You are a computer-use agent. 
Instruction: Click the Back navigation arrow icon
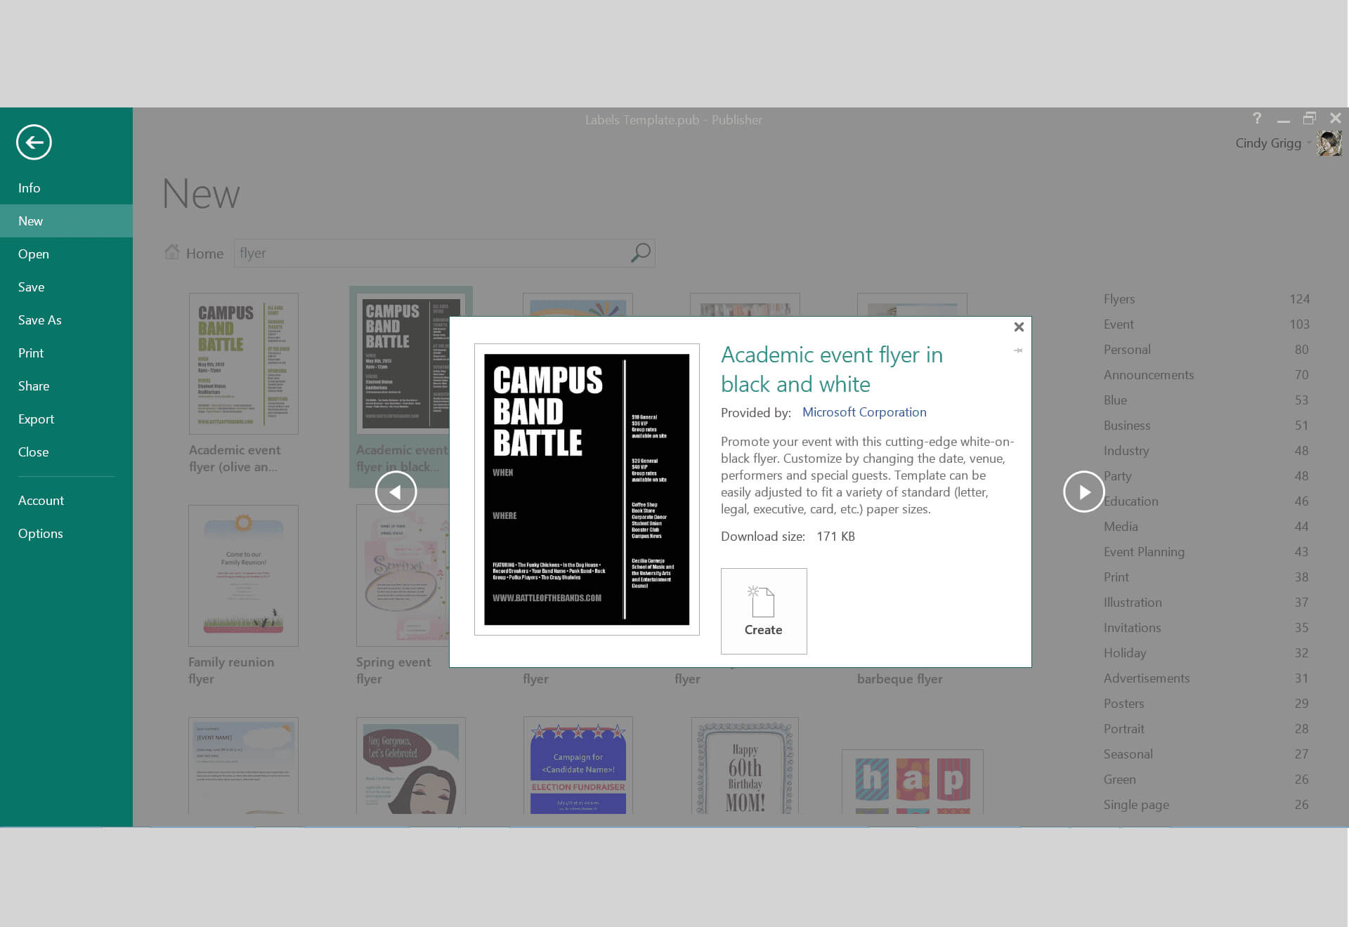coord(34,143)
